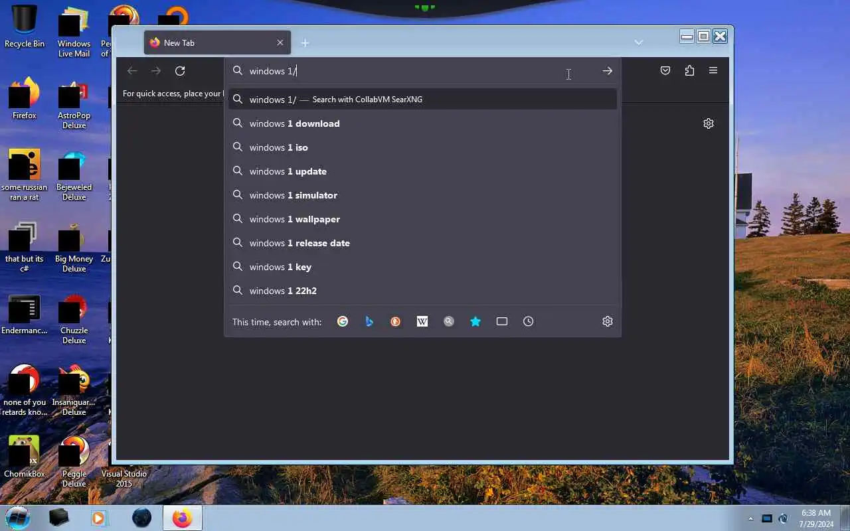Open the Firefox desktop shortcut
Image resolution: width=850 pixels, height=531 pixels.
pos(25,98)
